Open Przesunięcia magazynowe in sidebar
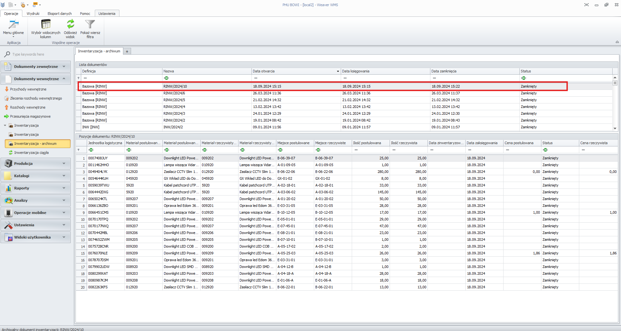 point(30,116)
